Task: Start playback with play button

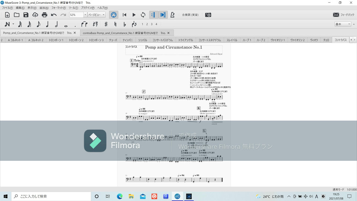Action: click(134, 15)
